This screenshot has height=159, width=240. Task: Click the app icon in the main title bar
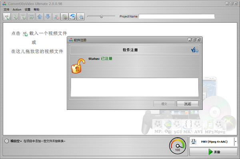pyautogui.click(x=4, y=4)
